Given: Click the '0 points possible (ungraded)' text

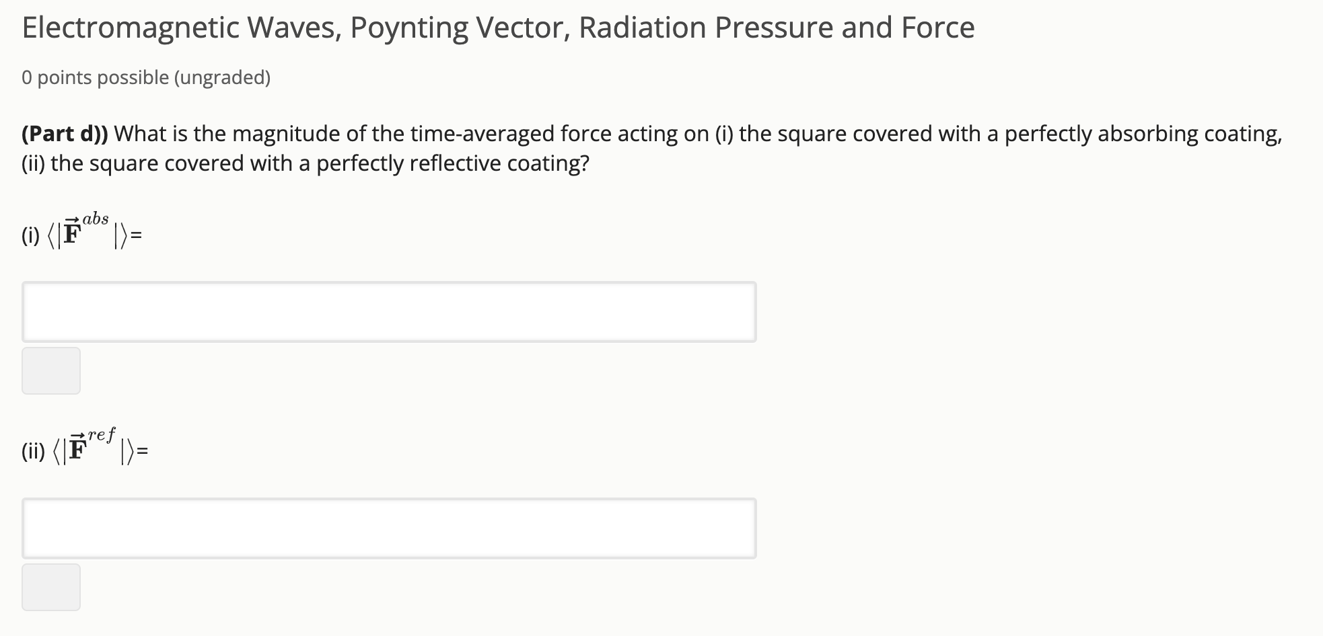Looking at the screenshot, I should click(145, 77).
